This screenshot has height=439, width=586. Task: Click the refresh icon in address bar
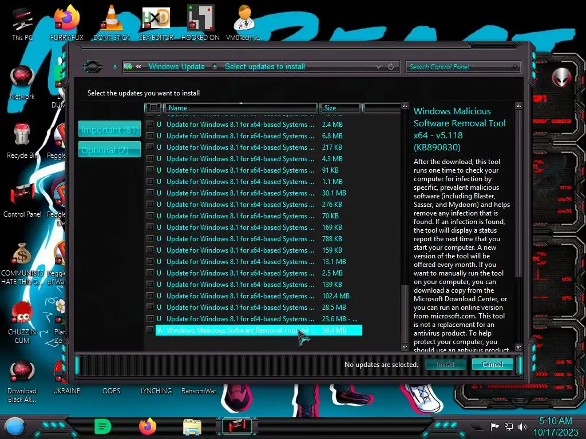(x=391, y=67)
